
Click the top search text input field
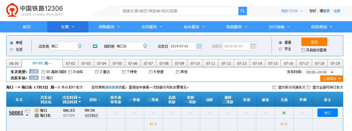pyautogui.click(x=179, y=11)
